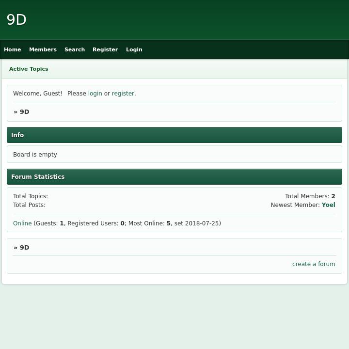This screenshot has height=349, width=349.
Task: Open Search in the navigation bar
Action: pos(75,49)
